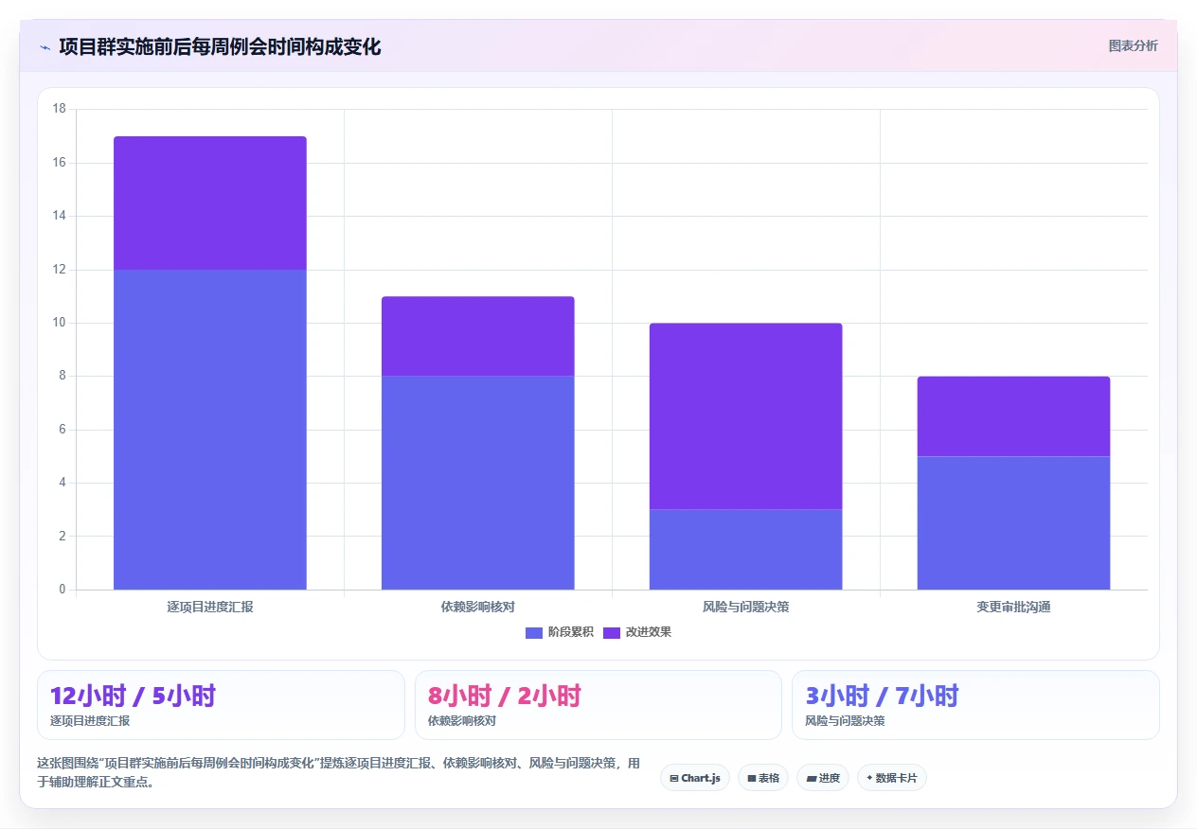
Task: Click the purple bar segment for 逐项目进度汇报
Action: tap(210, 203)
